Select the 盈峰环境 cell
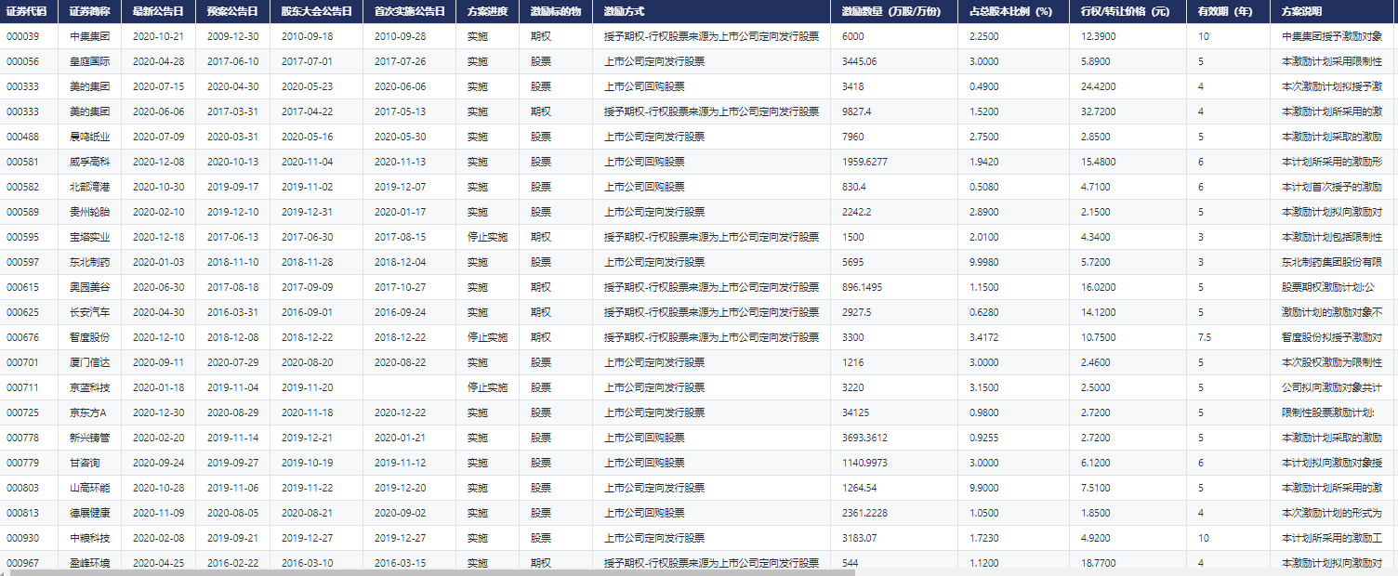This screenshot has height=576, width=1398. tap(90, 563)
